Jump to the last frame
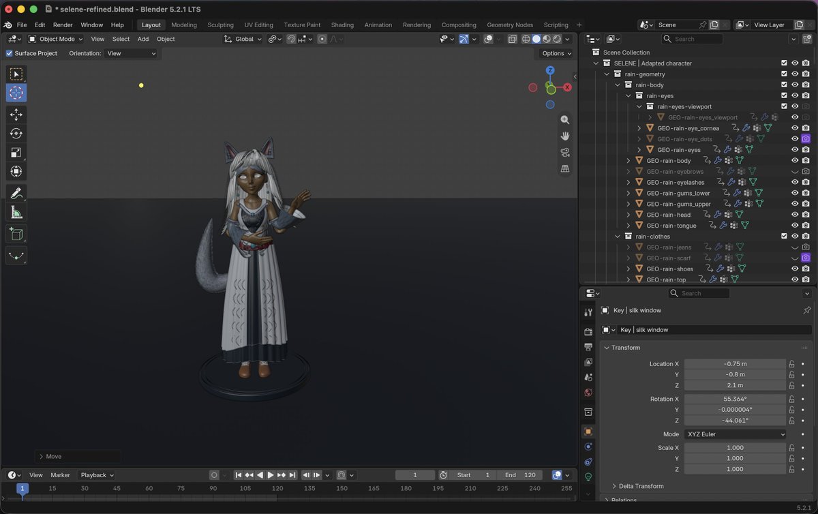 [292, 475]
